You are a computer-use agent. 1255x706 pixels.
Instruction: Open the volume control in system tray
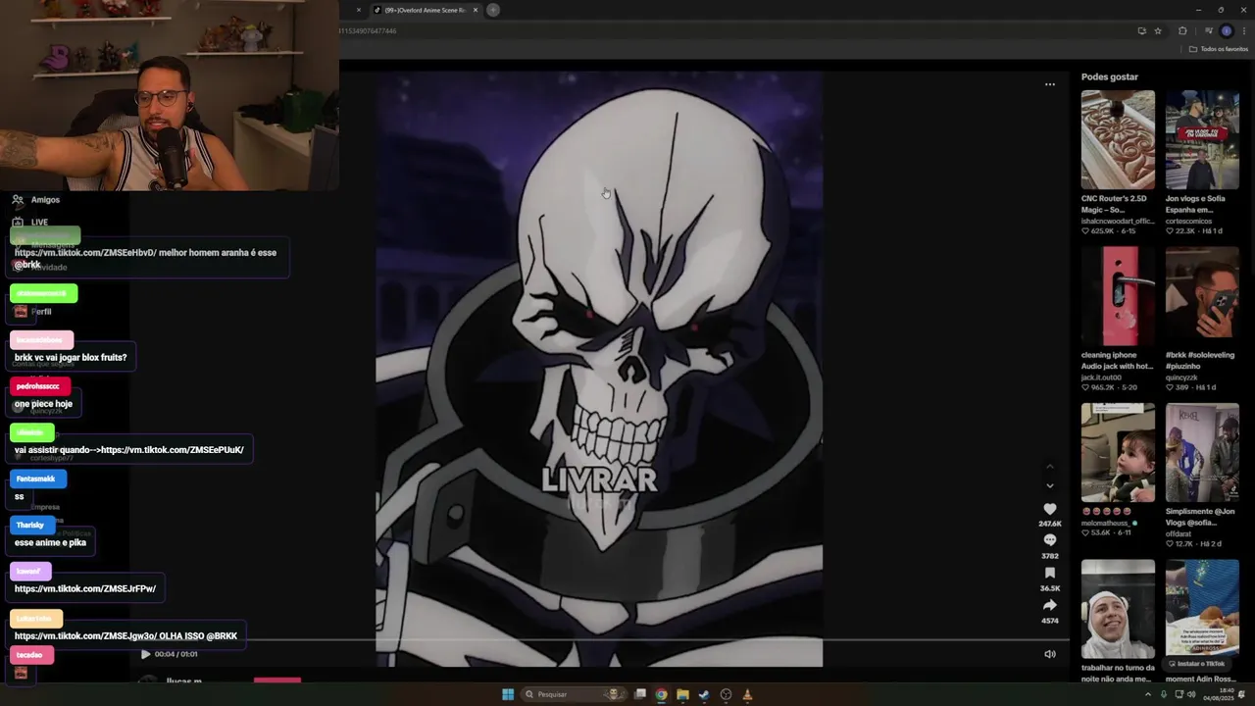[x=1191, y=694]
